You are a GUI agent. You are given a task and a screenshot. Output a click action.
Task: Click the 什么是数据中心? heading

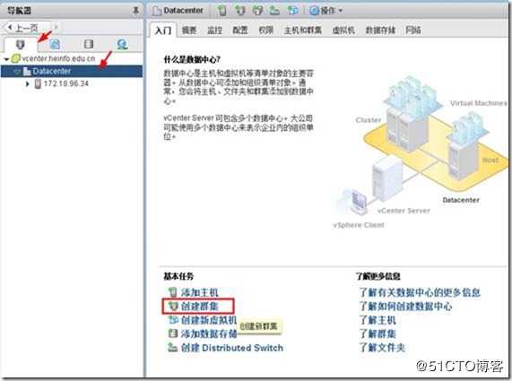coord(192,59)
